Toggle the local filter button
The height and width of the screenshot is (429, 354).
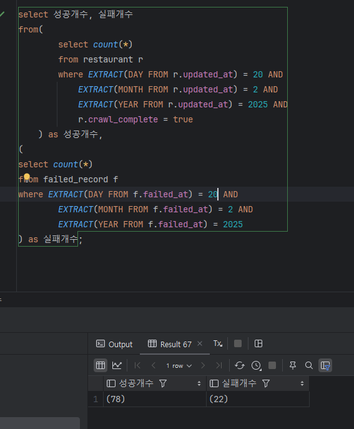point(325,365)
